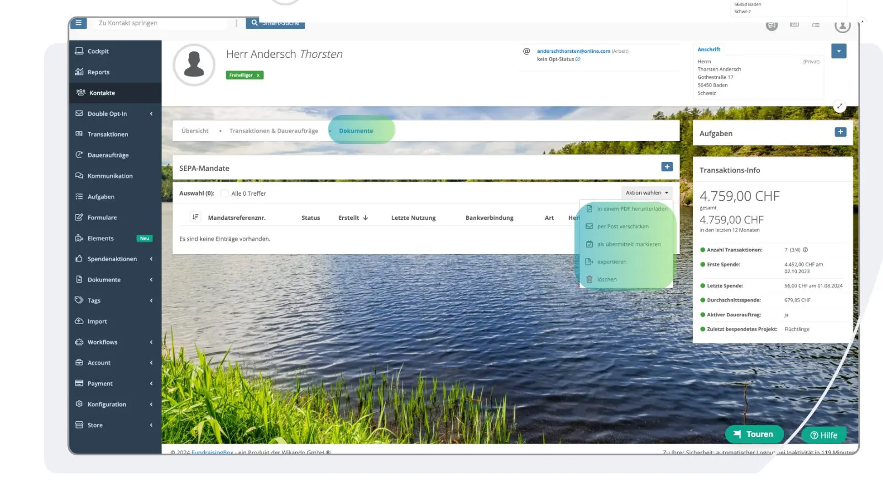883x496 pixels.
Task: Toggle the Alle 0 Treffer checkbox
Action: (224, 193)
